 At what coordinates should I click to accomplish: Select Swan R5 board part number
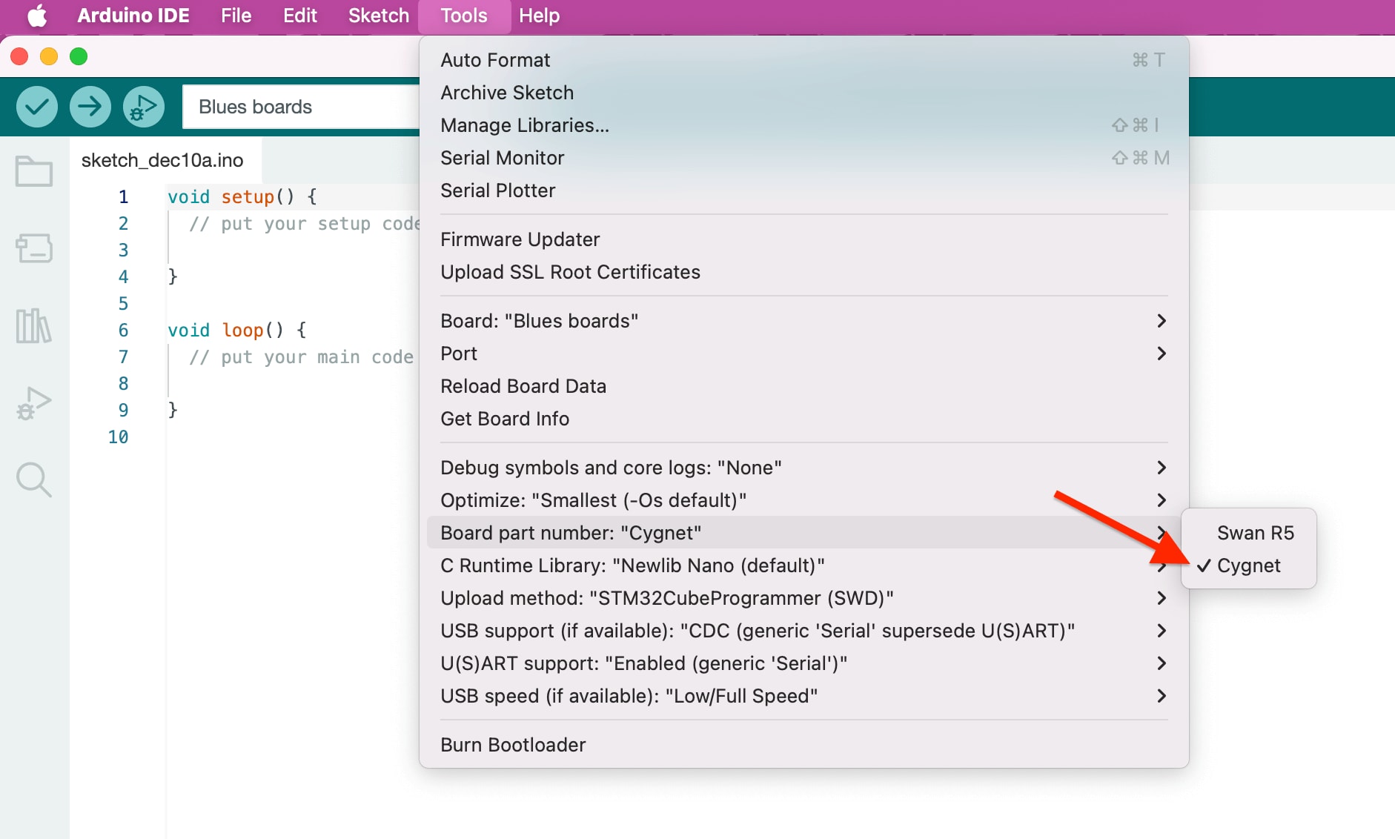point(1249,533)
